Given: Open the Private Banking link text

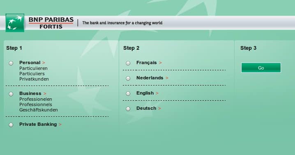Looking at the screenshot, I should point(38,124).
